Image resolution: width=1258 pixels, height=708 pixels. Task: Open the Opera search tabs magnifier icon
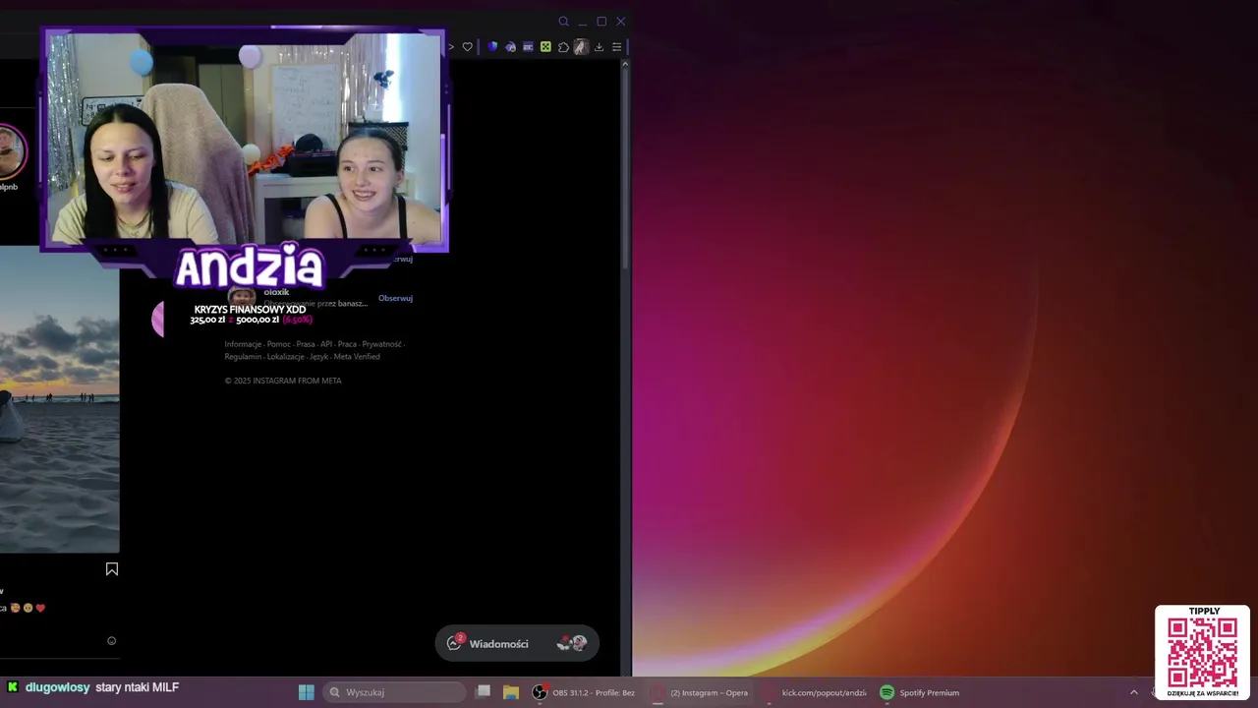(x=563, y=22)
